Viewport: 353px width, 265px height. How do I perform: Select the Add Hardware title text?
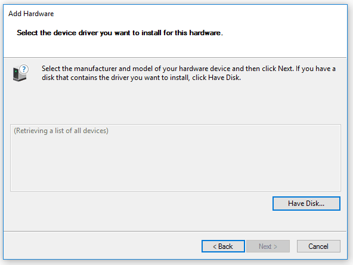(x=31, y=14)
